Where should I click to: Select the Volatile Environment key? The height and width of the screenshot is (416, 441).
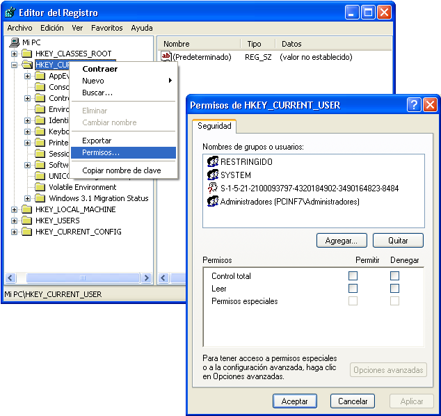click(82, 187)
